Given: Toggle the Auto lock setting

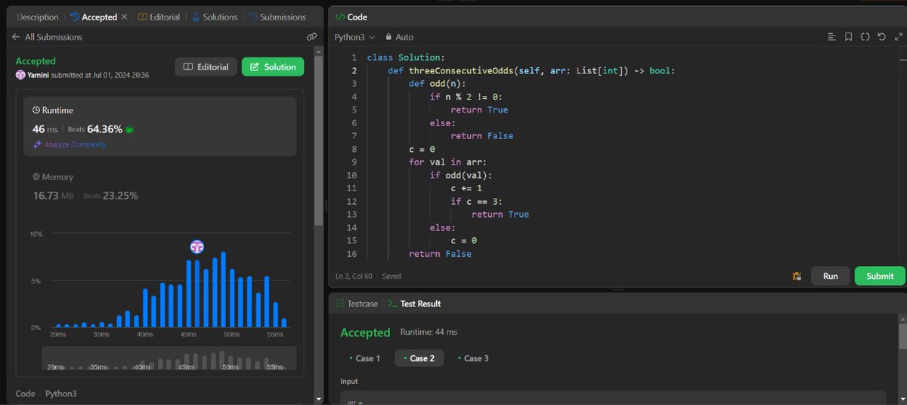Looking at the screenshot, I should [400, 37].
